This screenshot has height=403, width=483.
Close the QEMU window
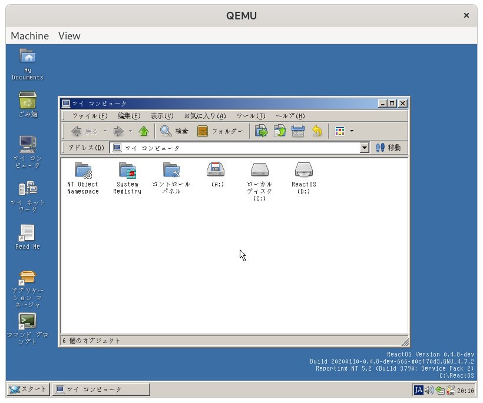point(467,15)
